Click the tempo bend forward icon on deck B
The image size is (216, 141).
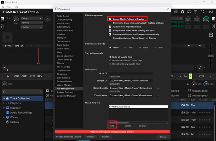[199, 45]
